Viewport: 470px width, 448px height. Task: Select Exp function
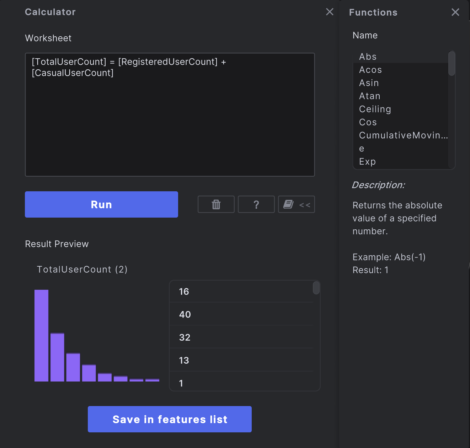coord(401,161)
